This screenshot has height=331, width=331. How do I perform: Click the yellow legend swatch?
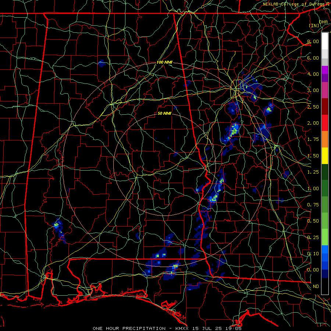click(325, 156)
